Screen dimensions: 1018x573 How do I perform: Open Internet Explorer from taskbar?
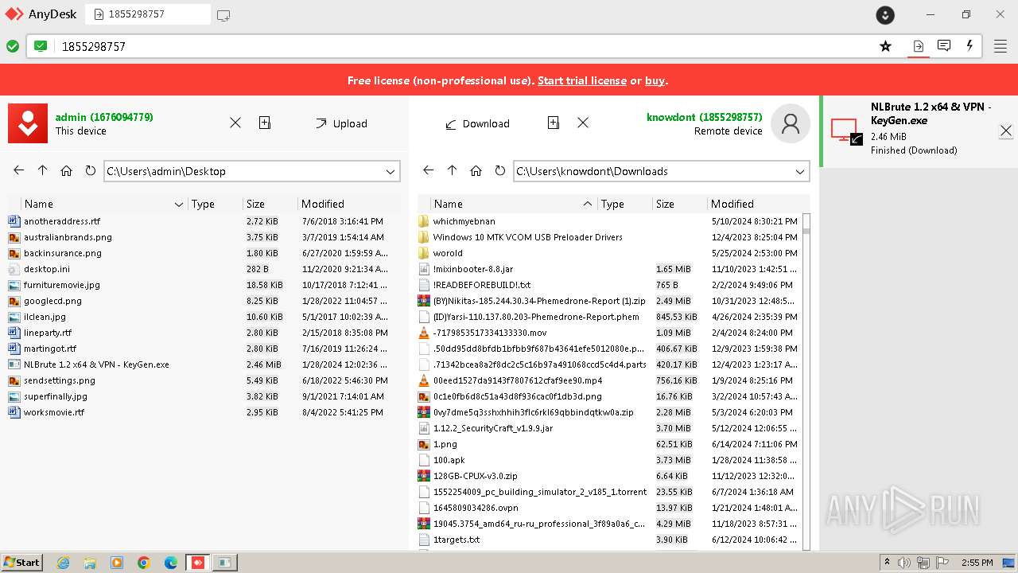tap(64, 563)
